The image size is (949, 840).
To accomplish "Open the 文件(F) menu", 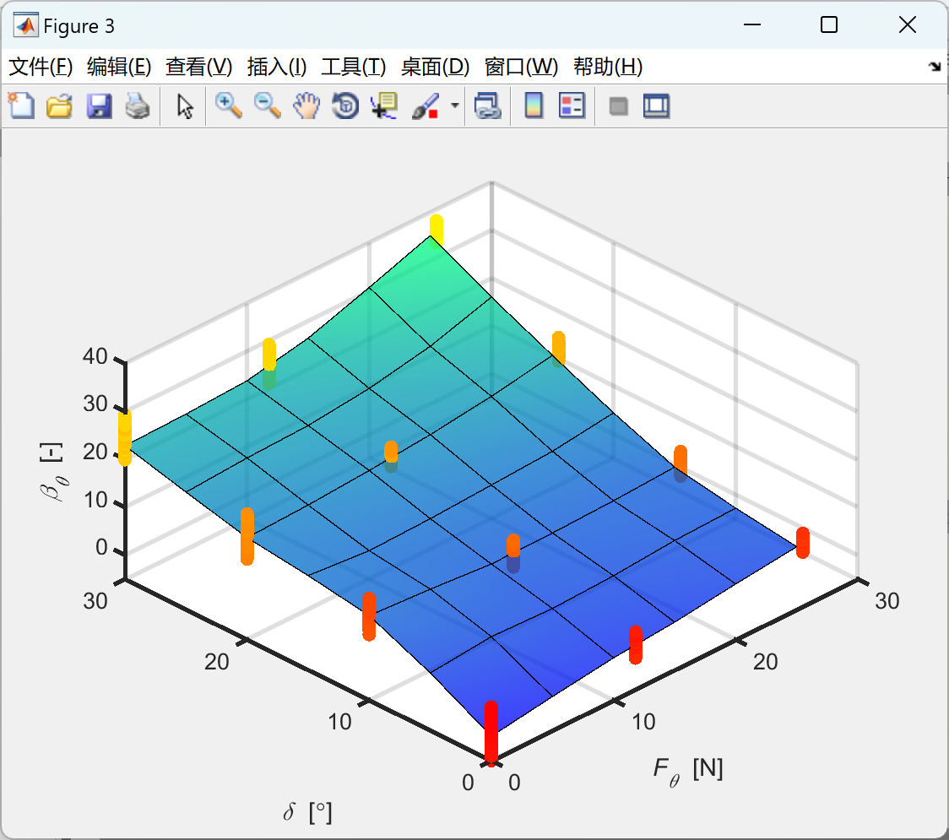I will pyautogui.click(x=41, y=68).
